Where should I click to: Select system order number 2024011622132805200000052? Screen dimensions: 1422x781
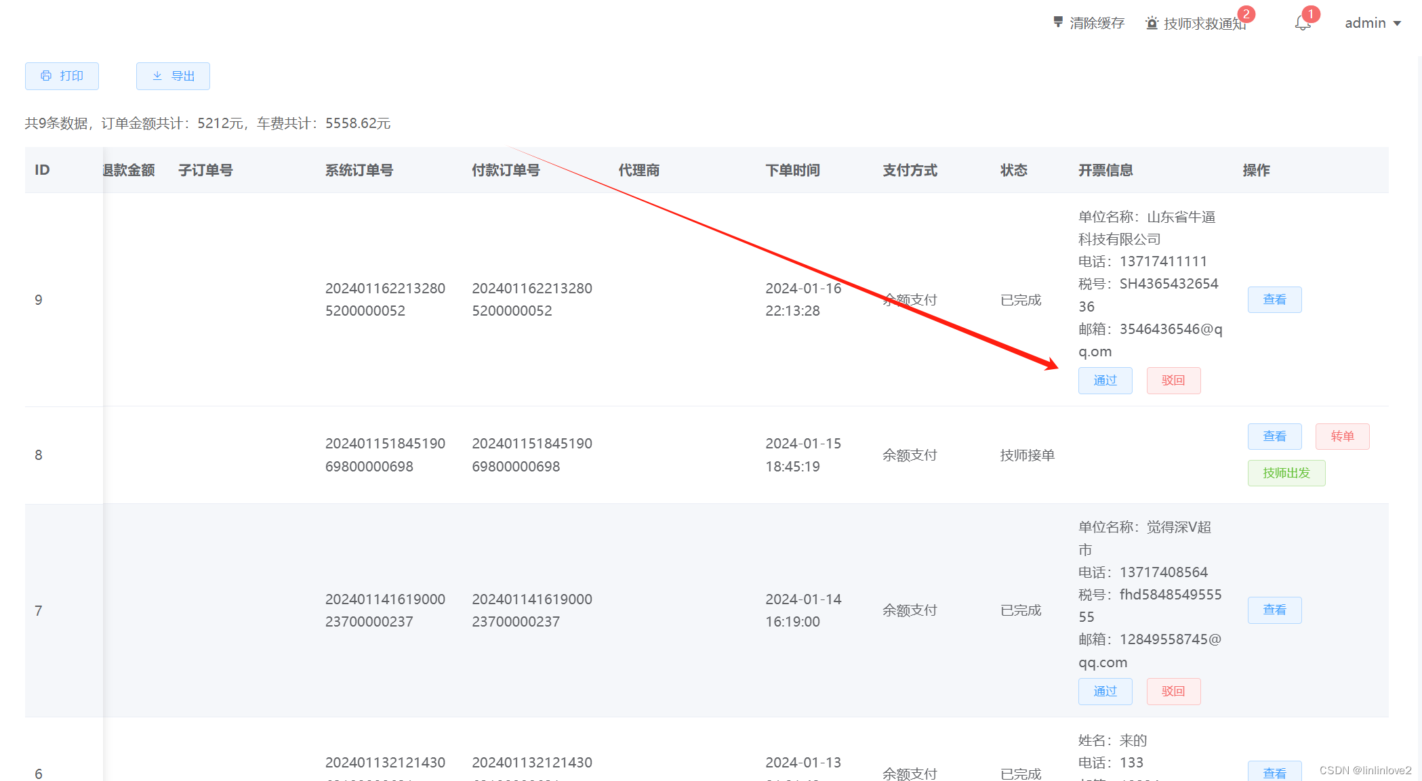pyautogui.click(x=385, y=299)
